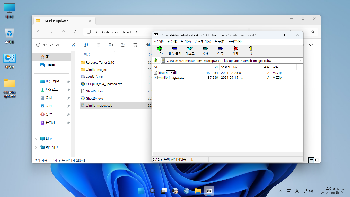The height and width of the screenshot is (197, 350).
Task: Click the green Add (추가) icon in 7-Zip
Action: coord(160,48)
